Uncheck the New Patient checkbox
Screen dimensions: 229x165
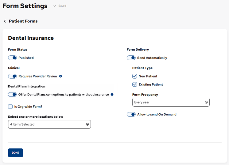tap(134, 76)
